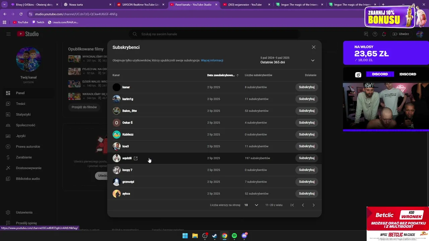Go to next page of subscribers
The height and width of the screenshot is (241, 429).
[314, 205]
